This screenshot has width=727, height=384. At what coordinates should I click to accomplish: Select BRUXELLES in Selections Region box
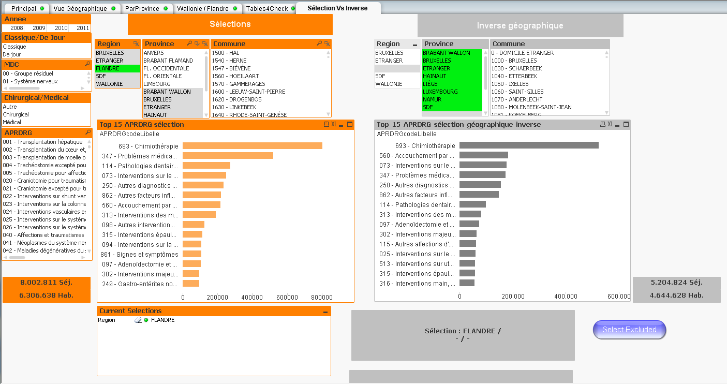117,53
